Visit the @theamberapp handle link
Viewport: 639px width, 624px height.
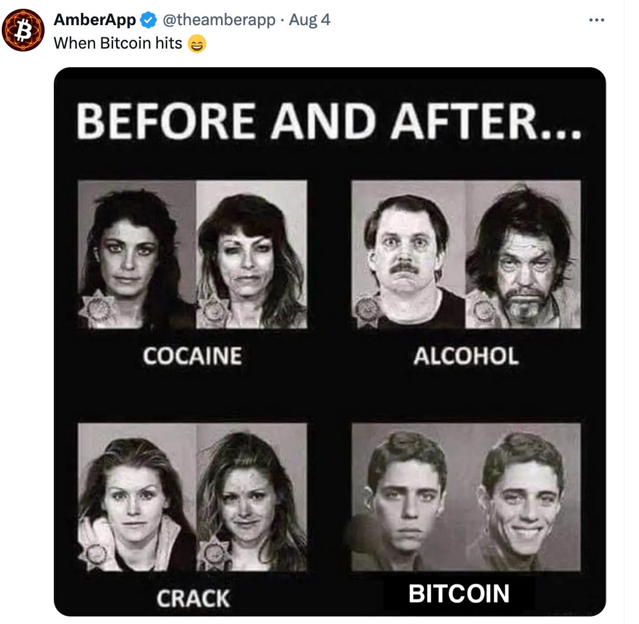[219, 19]
